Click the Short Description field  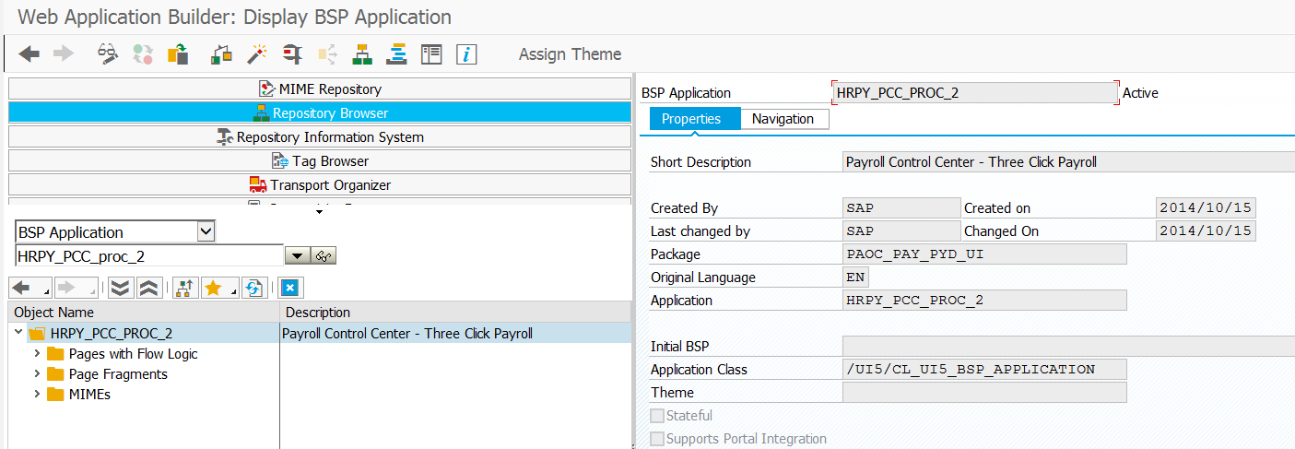point(1069,162)
